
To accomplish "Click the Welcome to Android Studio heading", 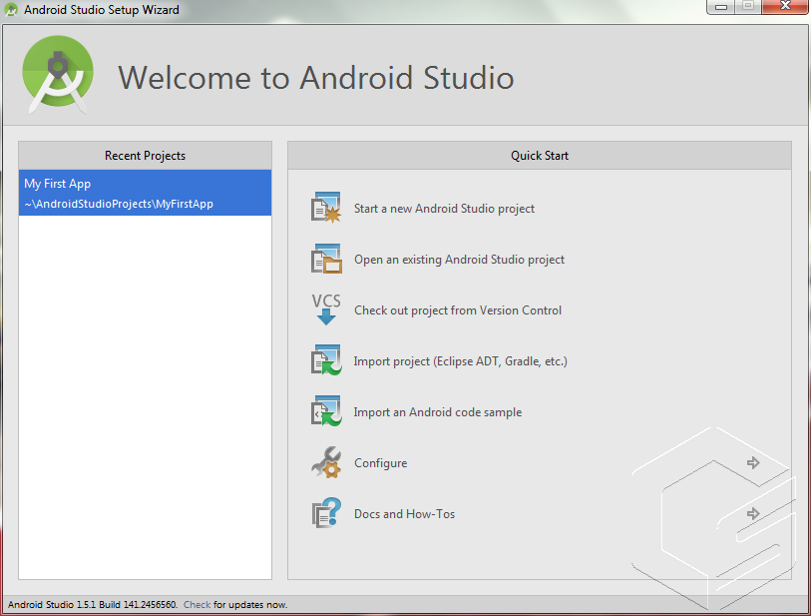I will click(x=316, y=78).
